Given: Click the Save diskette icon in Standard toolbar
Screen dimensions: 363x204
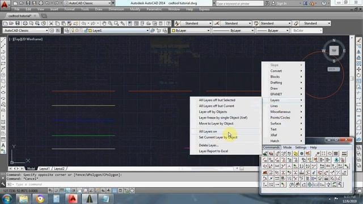Looking at the screenshot, I should [18, 23].
